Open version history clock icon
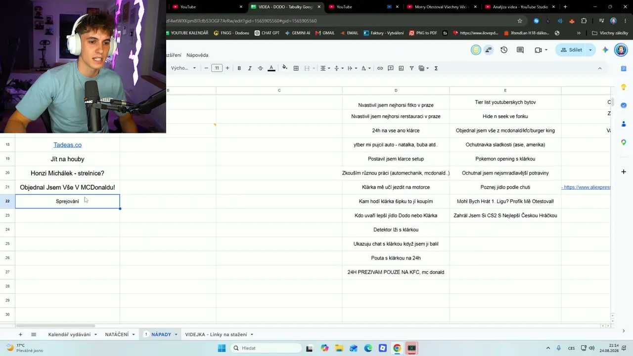Image resolution: width=633 pixels, height=356 pixels. point(504,50)
